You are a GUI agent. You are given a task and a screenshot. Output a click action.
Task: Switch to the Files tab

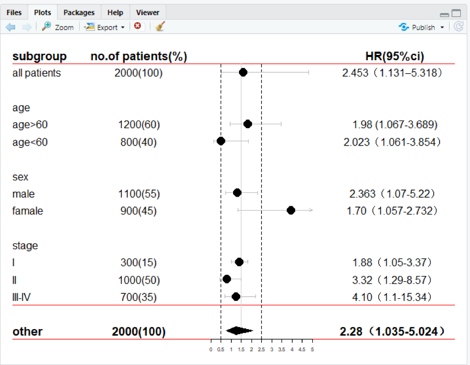(14, 12)
